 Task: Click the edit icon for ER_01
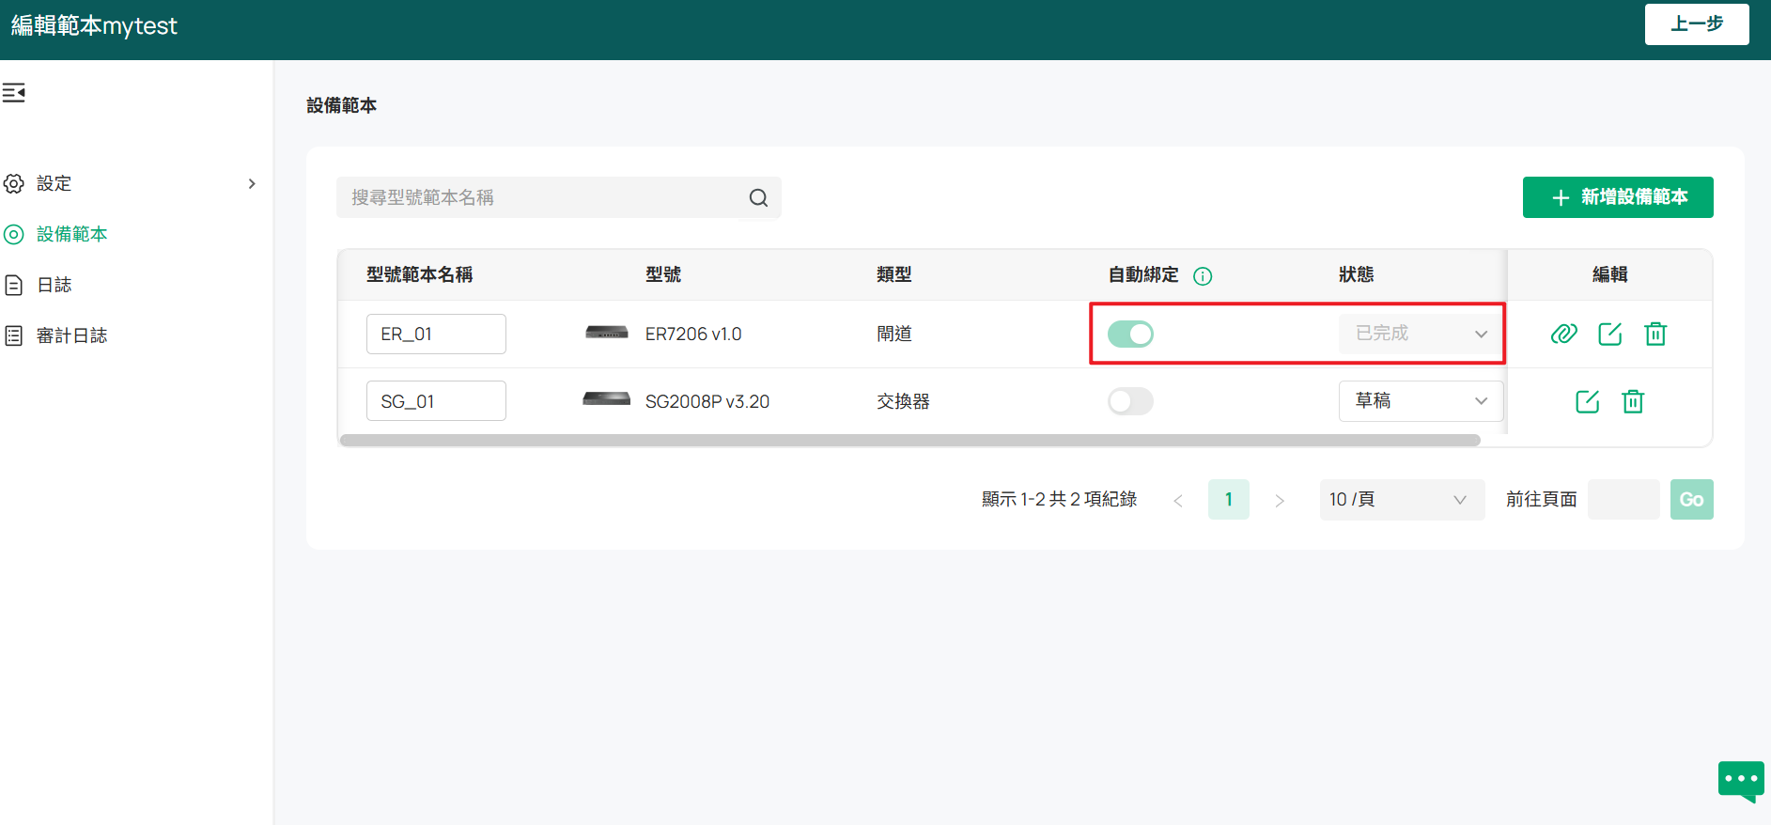tap(1610, 334)
